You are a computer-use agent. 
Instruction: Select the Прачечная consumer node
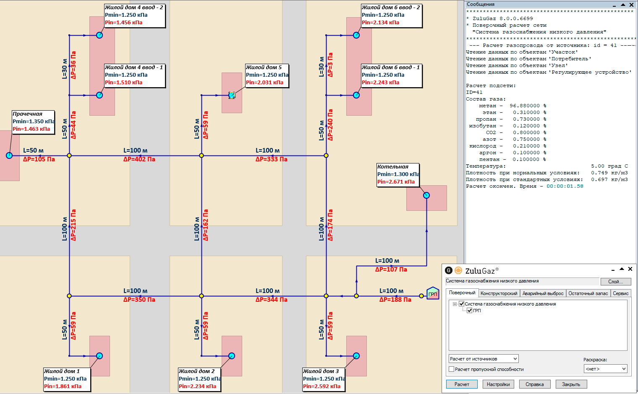pos(9,156)
